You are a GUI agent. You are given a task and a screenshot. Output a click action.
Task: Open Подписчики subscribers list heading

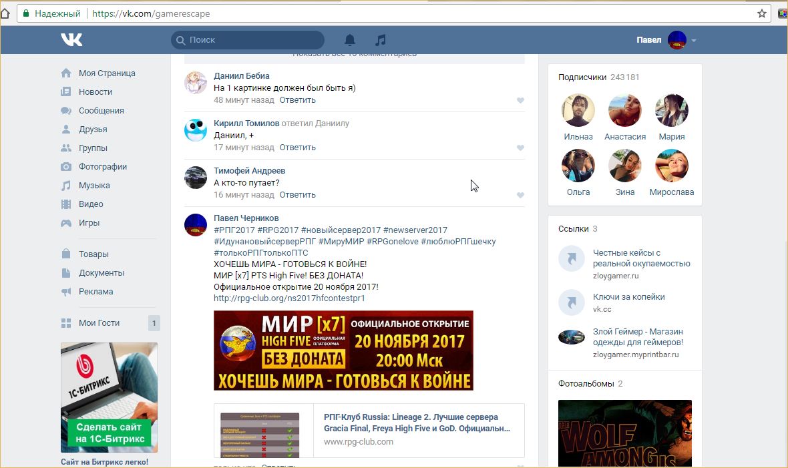coord(582,77)
